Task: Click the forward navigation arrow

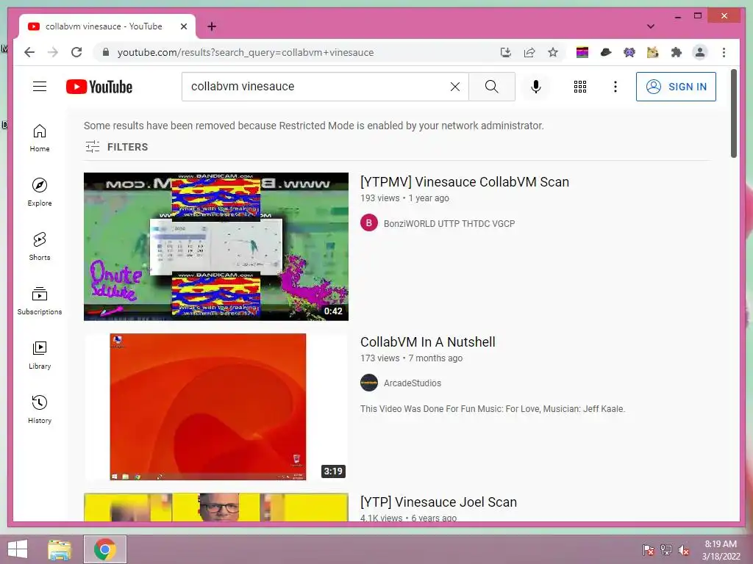Action: (53, 52)
